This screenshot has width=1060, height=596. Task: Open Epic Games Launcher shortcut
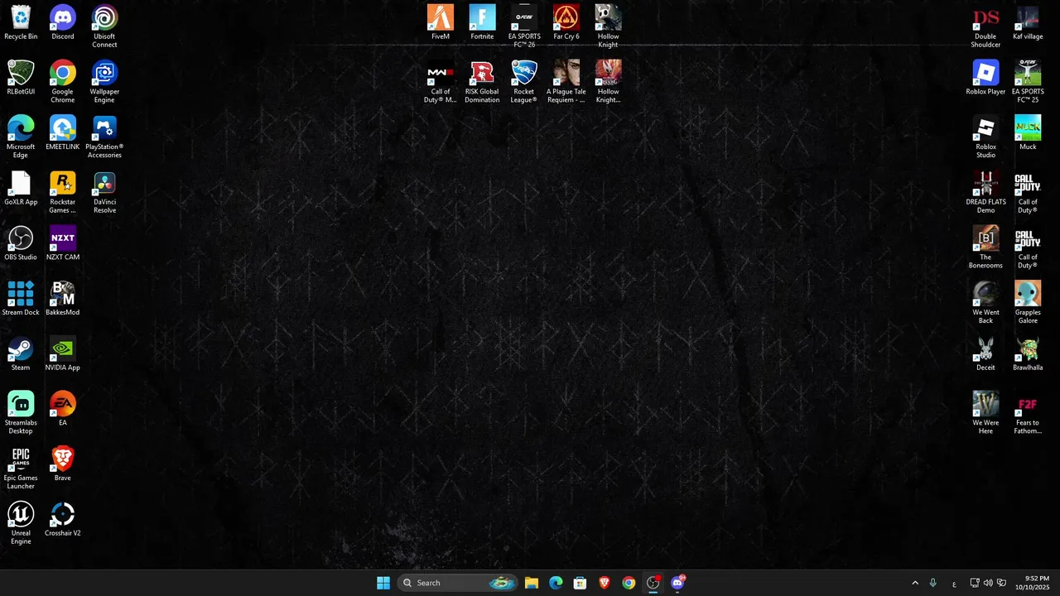coord(21,469)
